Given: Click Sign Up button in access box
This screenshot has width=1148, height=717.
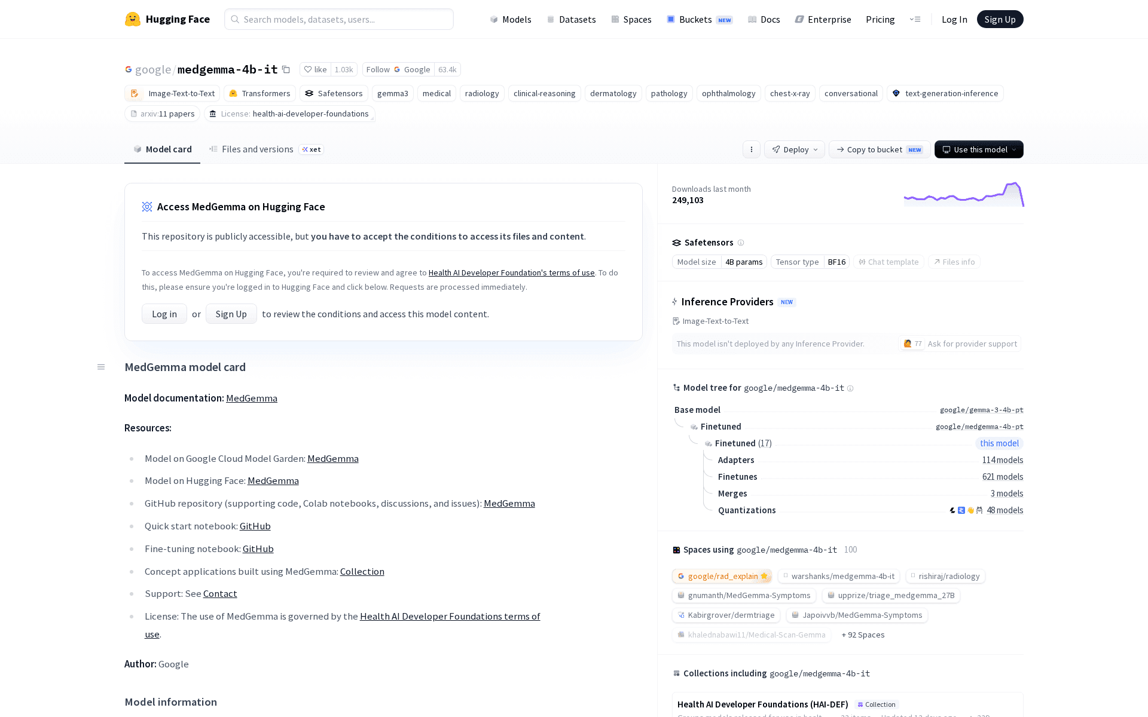Looking at the screenshot, I should pyautogui.click(x=231, y=314).
